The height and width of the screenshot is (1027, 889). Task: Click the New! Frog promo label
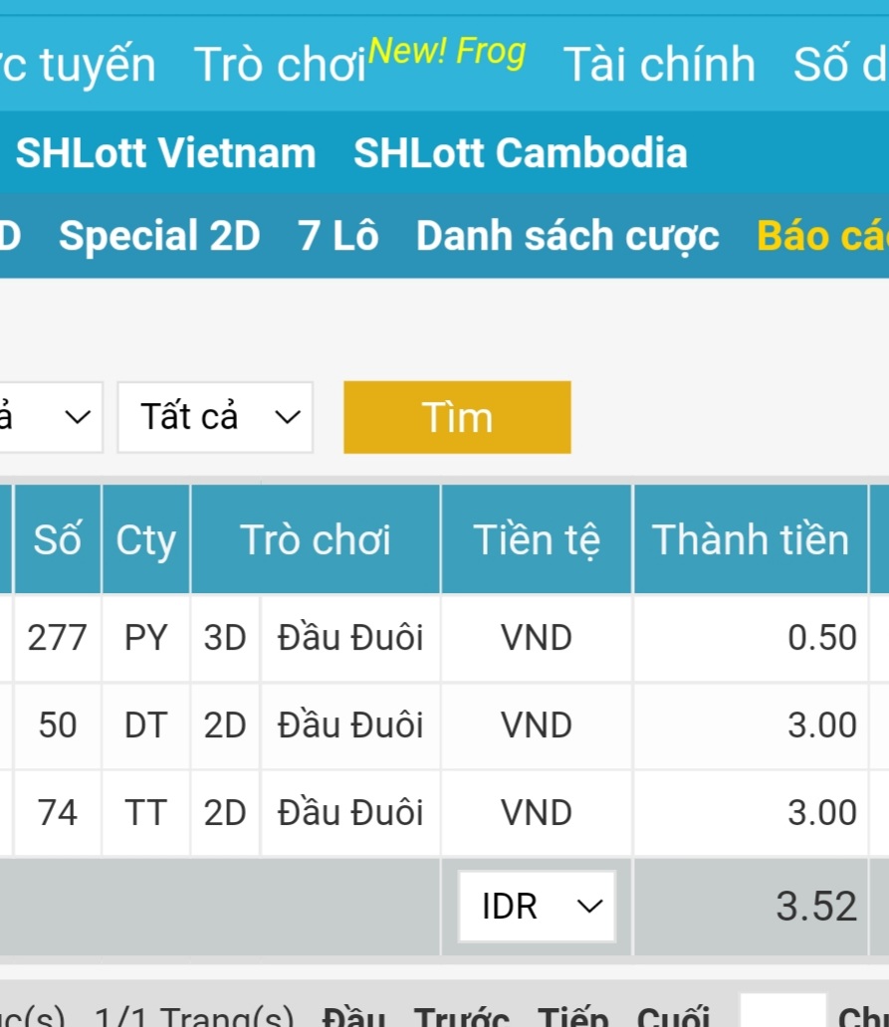click(447, 50)
